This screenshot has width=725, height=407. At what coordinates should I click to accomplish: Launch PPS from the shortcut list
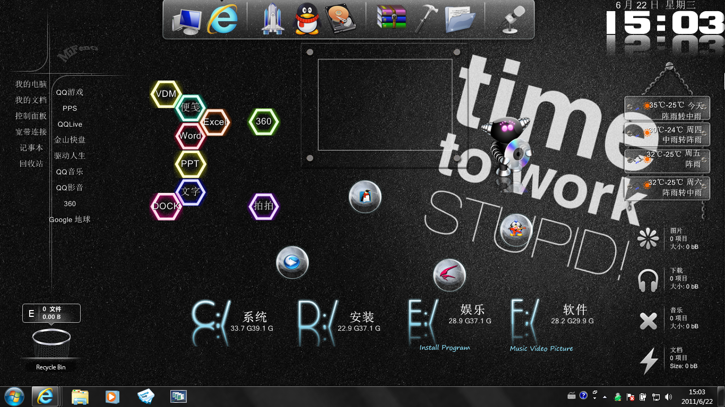click(70, 108)
